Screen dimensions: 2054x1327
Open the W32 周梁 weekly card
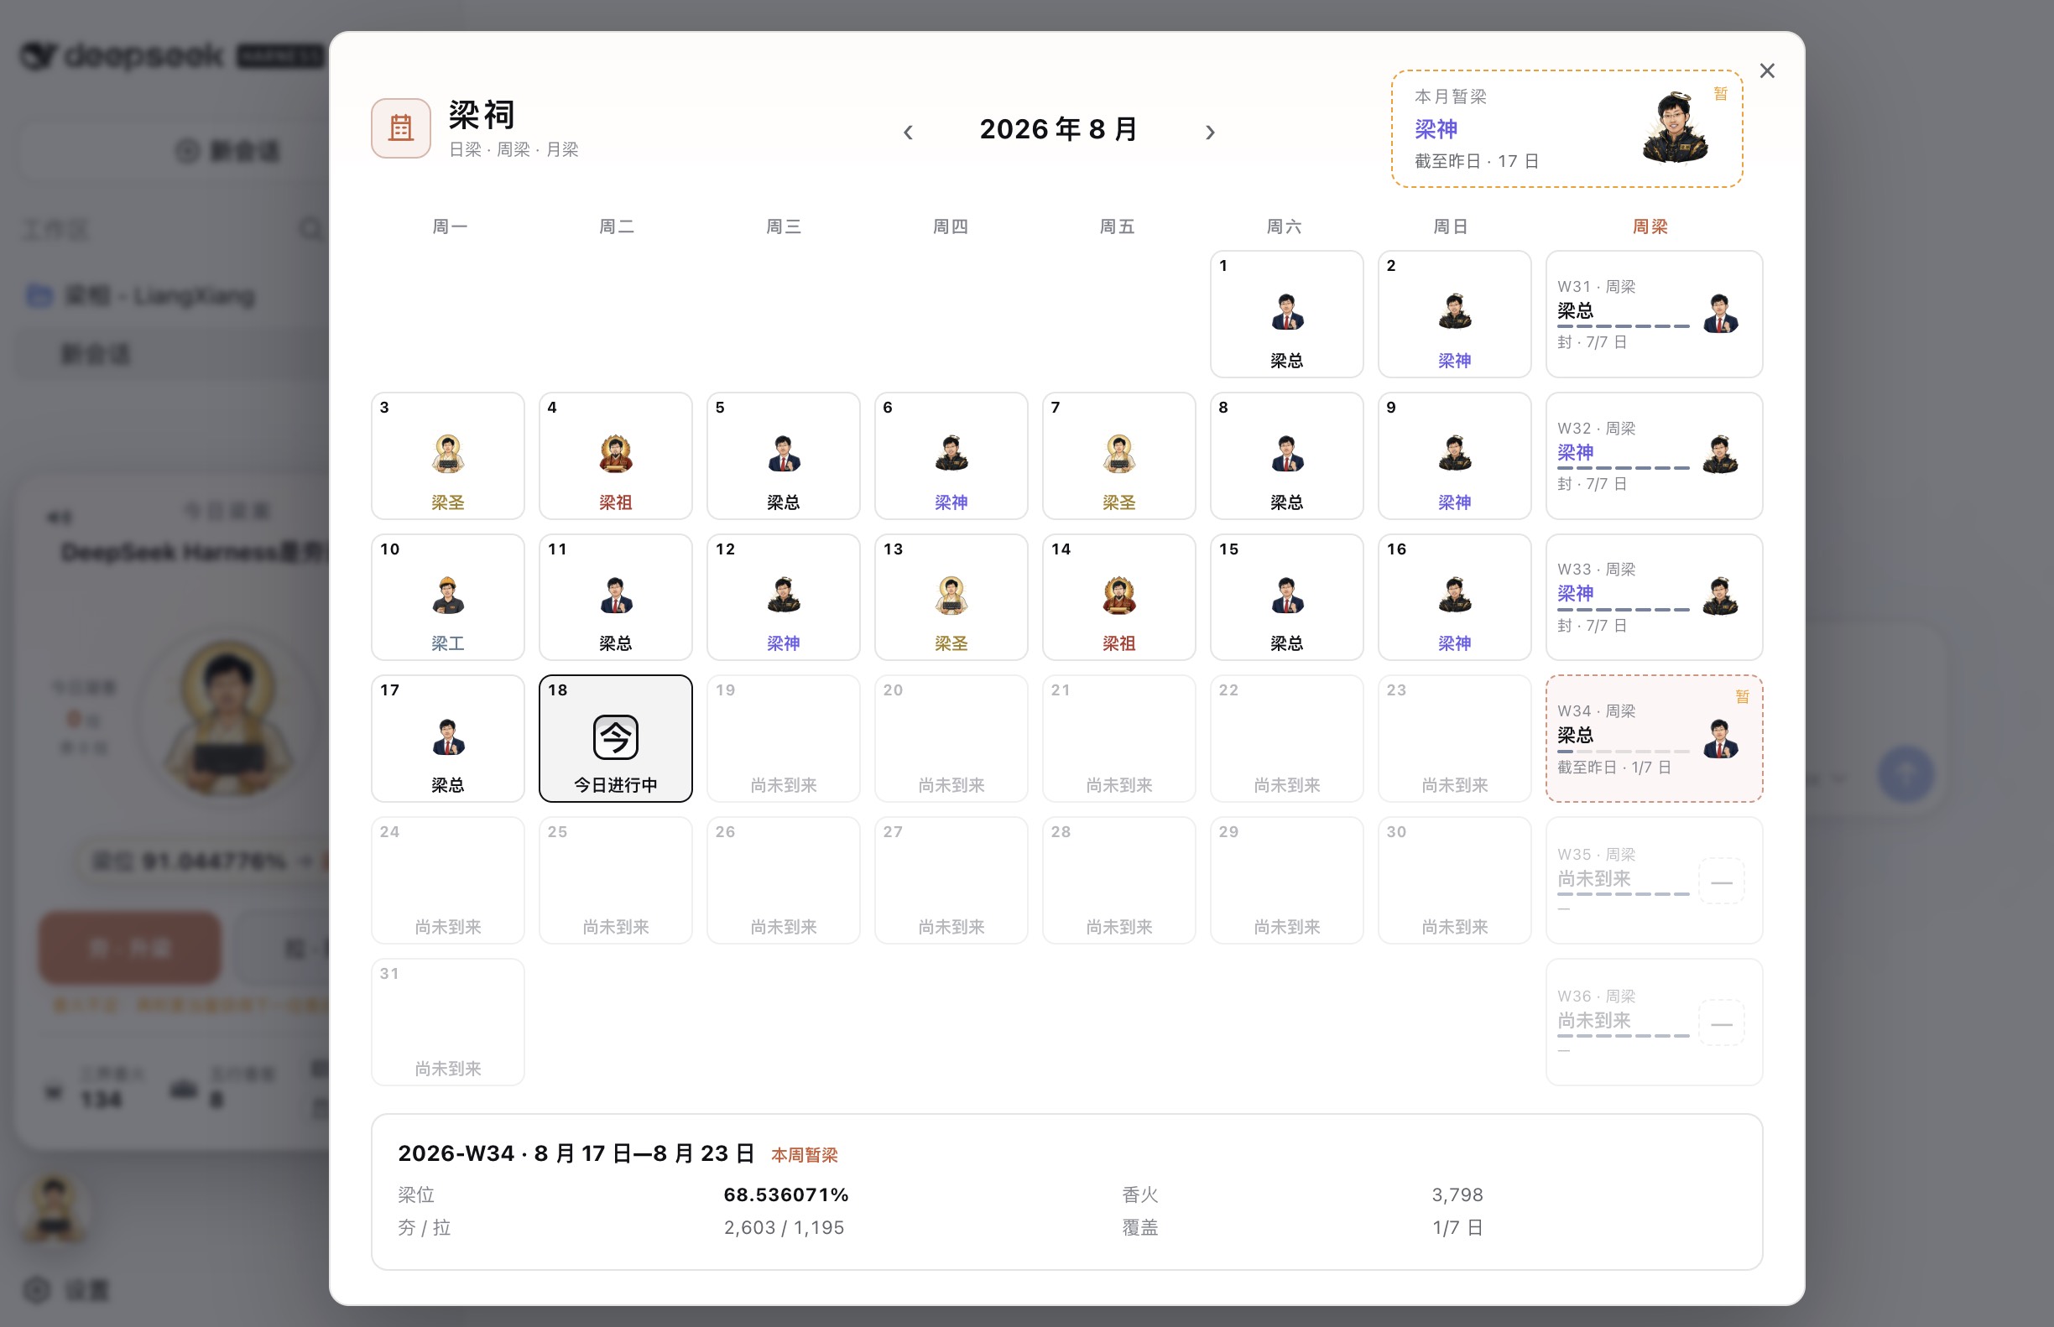(x=1654, y=455)
